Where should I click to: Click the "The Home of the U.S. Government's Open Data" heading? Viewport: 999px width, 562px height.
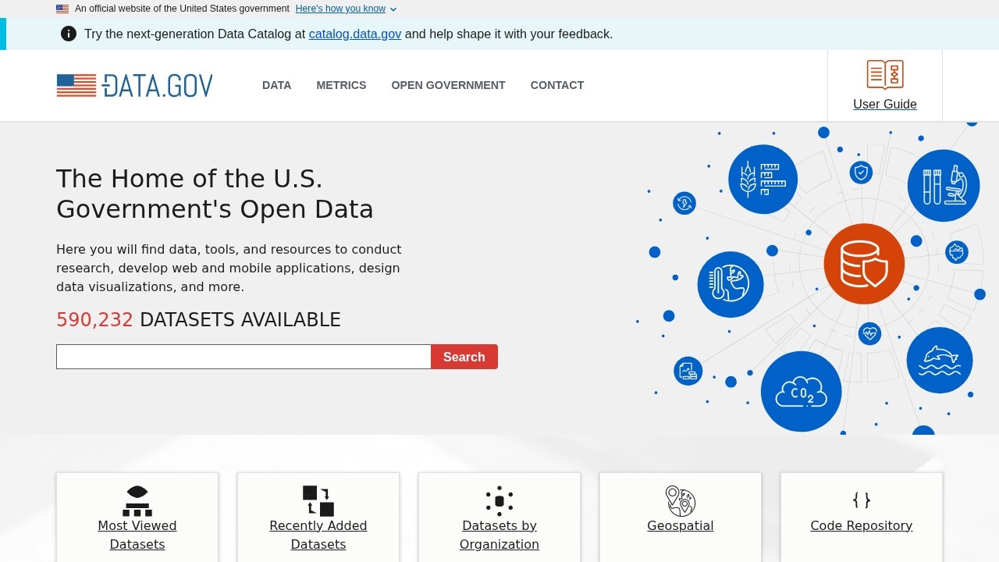[215, 194]
